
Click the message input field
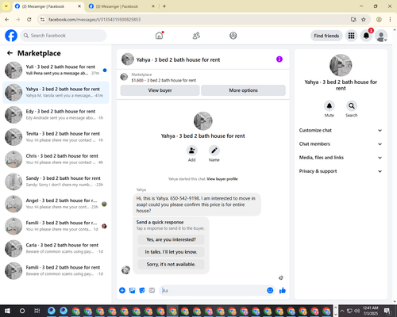coord(213,291)
